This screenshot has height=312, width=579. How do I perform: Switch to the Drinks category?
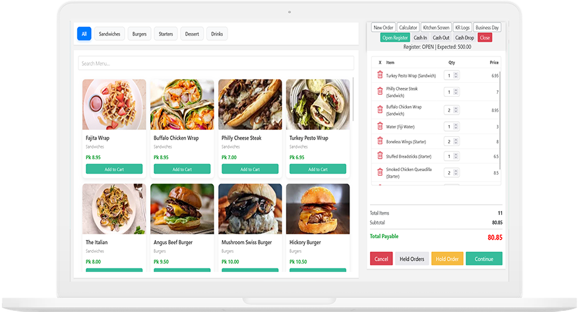pos(217,34)
